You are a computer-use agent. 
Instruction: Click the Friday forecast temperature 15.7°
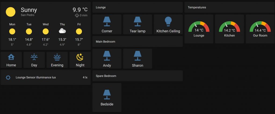click(79, 40)
